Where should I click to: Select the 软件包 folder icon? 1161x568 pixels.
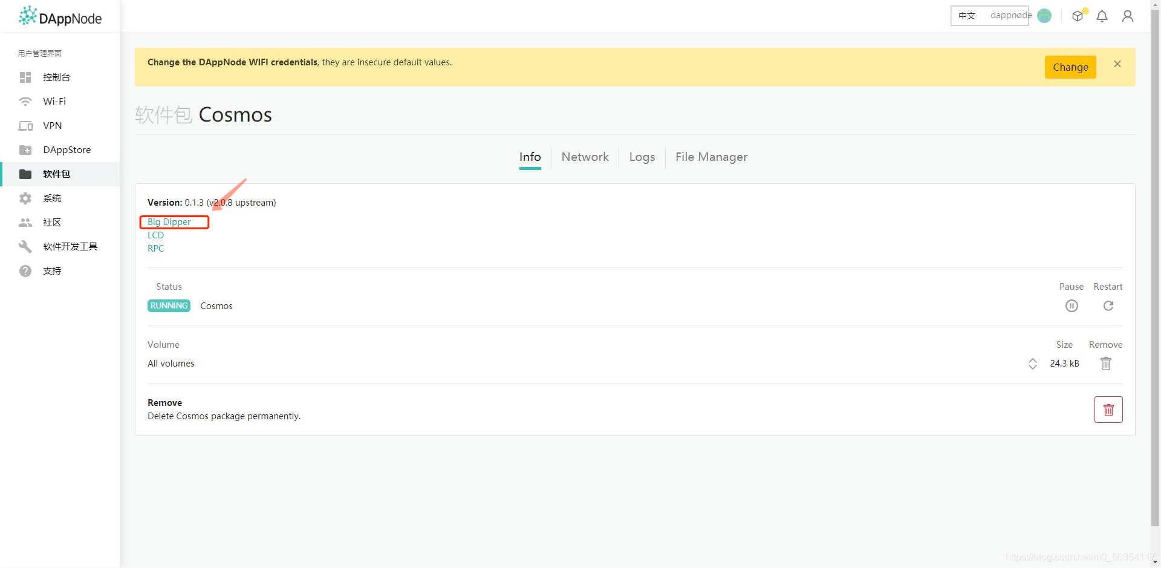(x=25, y=174)
